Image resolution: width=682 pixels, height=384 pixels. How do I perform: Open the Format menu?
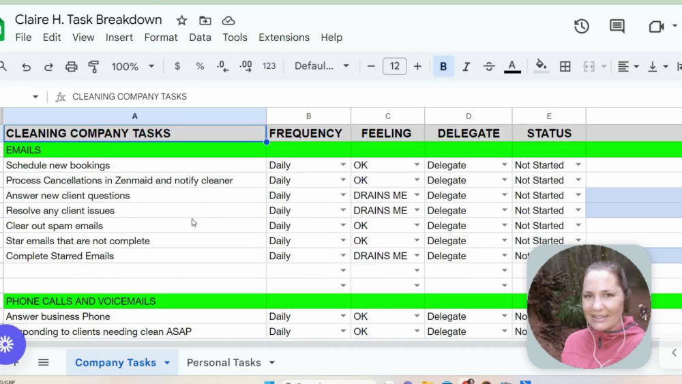coord(161,38)
